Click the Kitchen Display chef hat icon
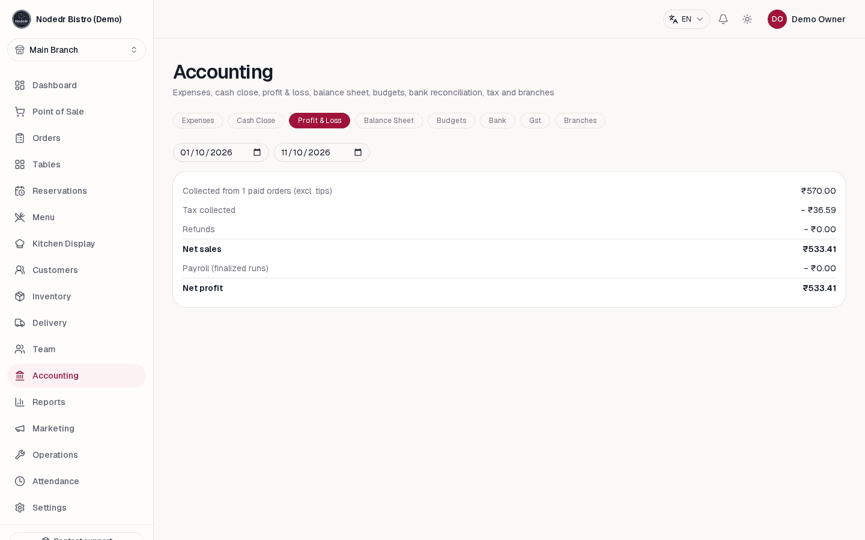Viewport: 865px width, 540px height. click(x=20, y=244)
